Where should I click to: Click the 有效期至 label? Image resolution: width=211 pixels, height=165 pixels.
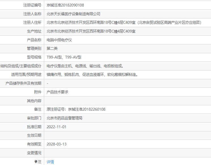[34, 144]
